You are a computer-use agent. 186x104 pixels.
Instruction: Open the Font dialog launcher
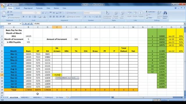tap(46, 21)
